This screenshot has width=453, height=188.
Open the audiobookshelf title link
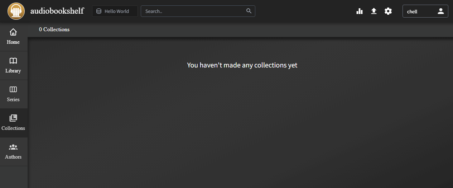57,11
